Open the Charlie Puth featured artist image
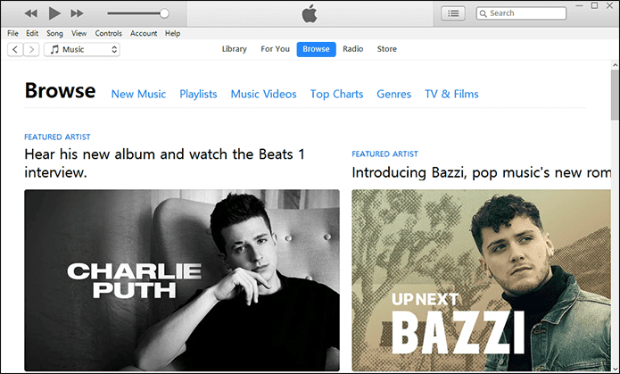Image resolution: width=620 pixels, height=374 pixels. pyautogui.click(x=182, y=280)
